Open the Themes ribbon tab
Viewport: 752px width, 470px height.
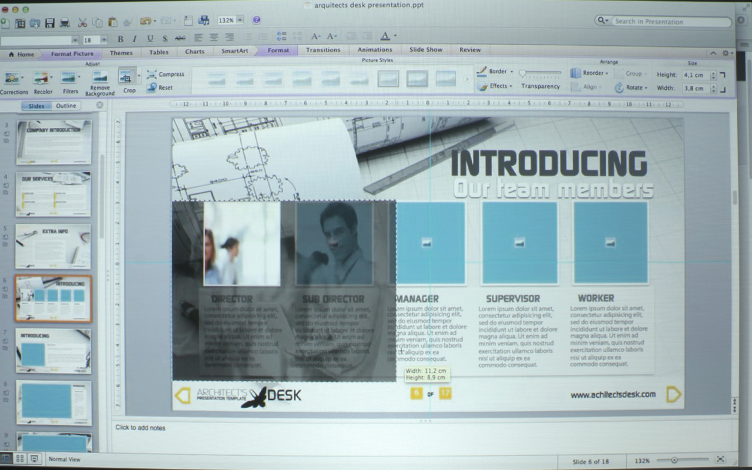pos(121,53)
